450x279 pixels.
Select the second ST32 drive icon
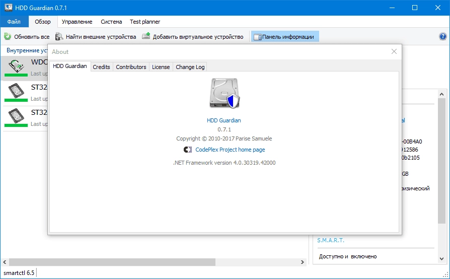(16, 116)
